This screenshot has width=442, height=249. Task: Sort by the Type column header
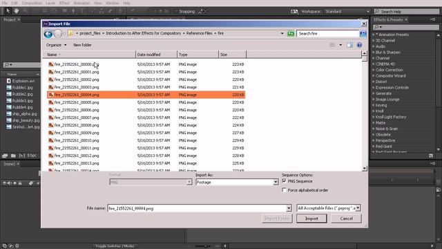coord(198,55)
